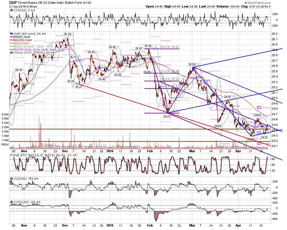Click the 25.58 March peak price label
This screenshot has width=287, height=230.
[x=192, y=65]
